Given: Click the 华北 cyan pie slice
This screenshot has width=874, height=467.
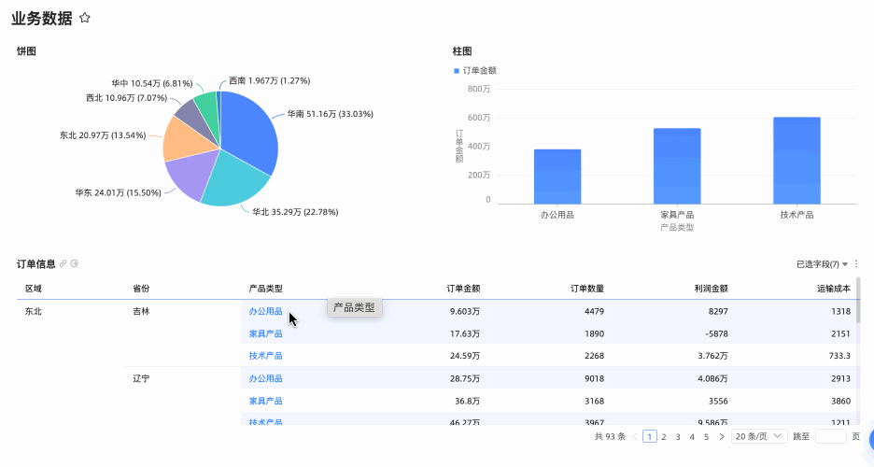Looking at the screenshot, I should 234,181.
